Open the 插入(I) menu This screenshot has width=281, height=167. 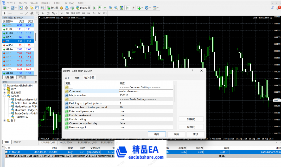[x=34, y=3]
